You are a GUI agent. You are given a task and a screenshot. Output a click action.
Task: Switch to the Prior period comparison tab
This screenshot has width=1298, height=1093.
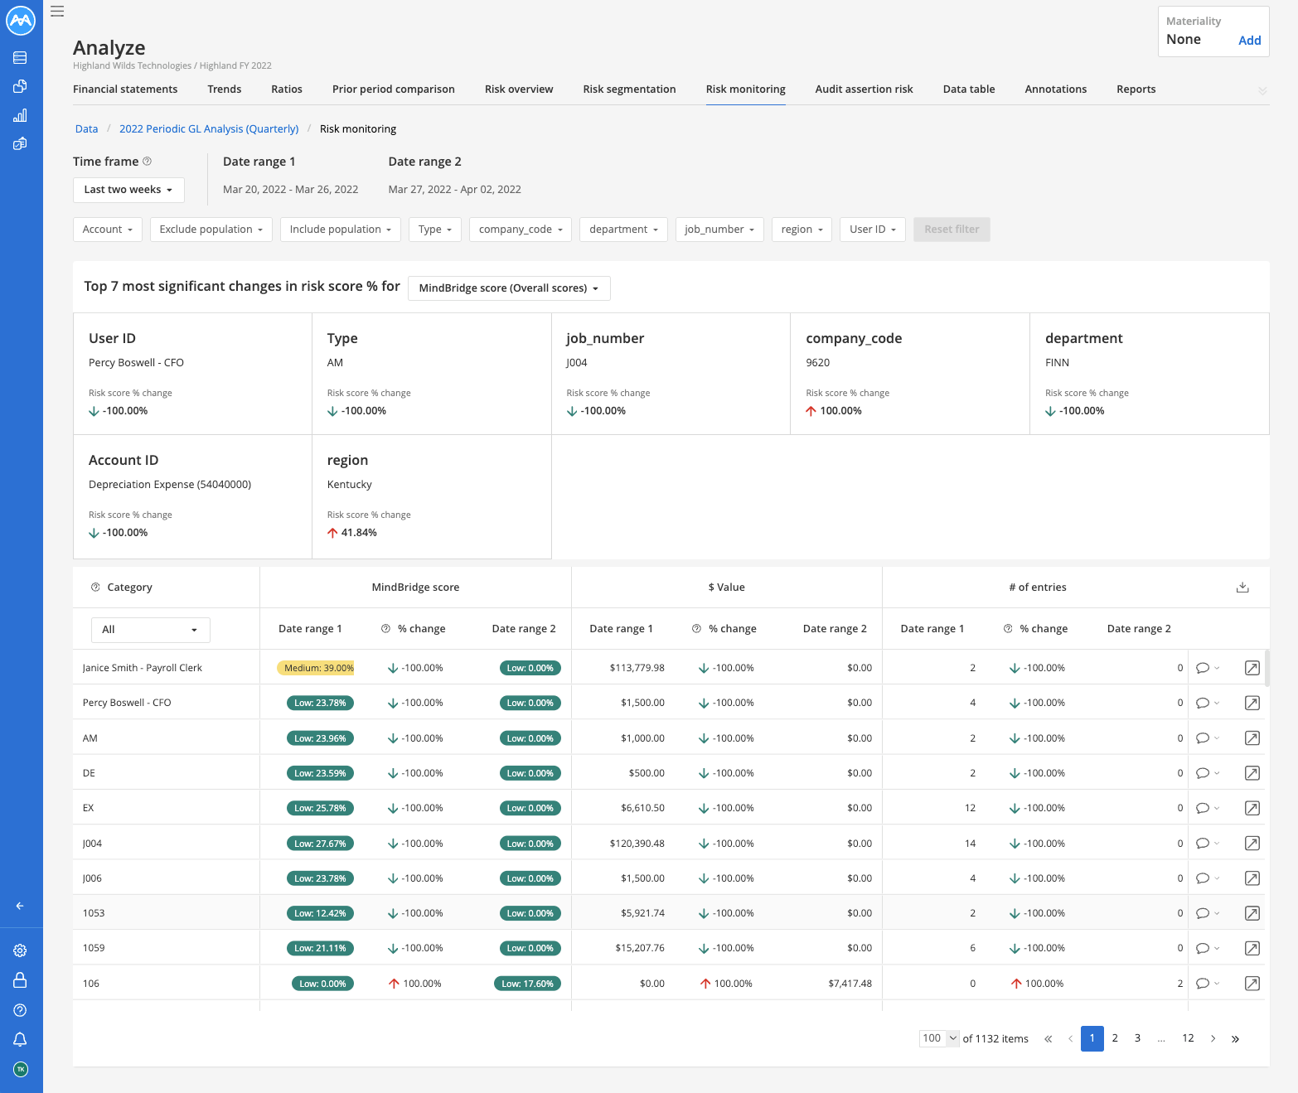pyautogui.click(x=394, y=89)
